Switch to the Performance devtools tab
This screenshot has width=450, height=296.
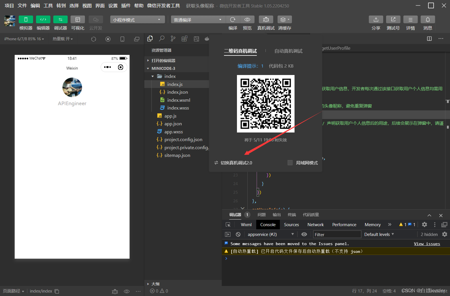click(344, 225)
